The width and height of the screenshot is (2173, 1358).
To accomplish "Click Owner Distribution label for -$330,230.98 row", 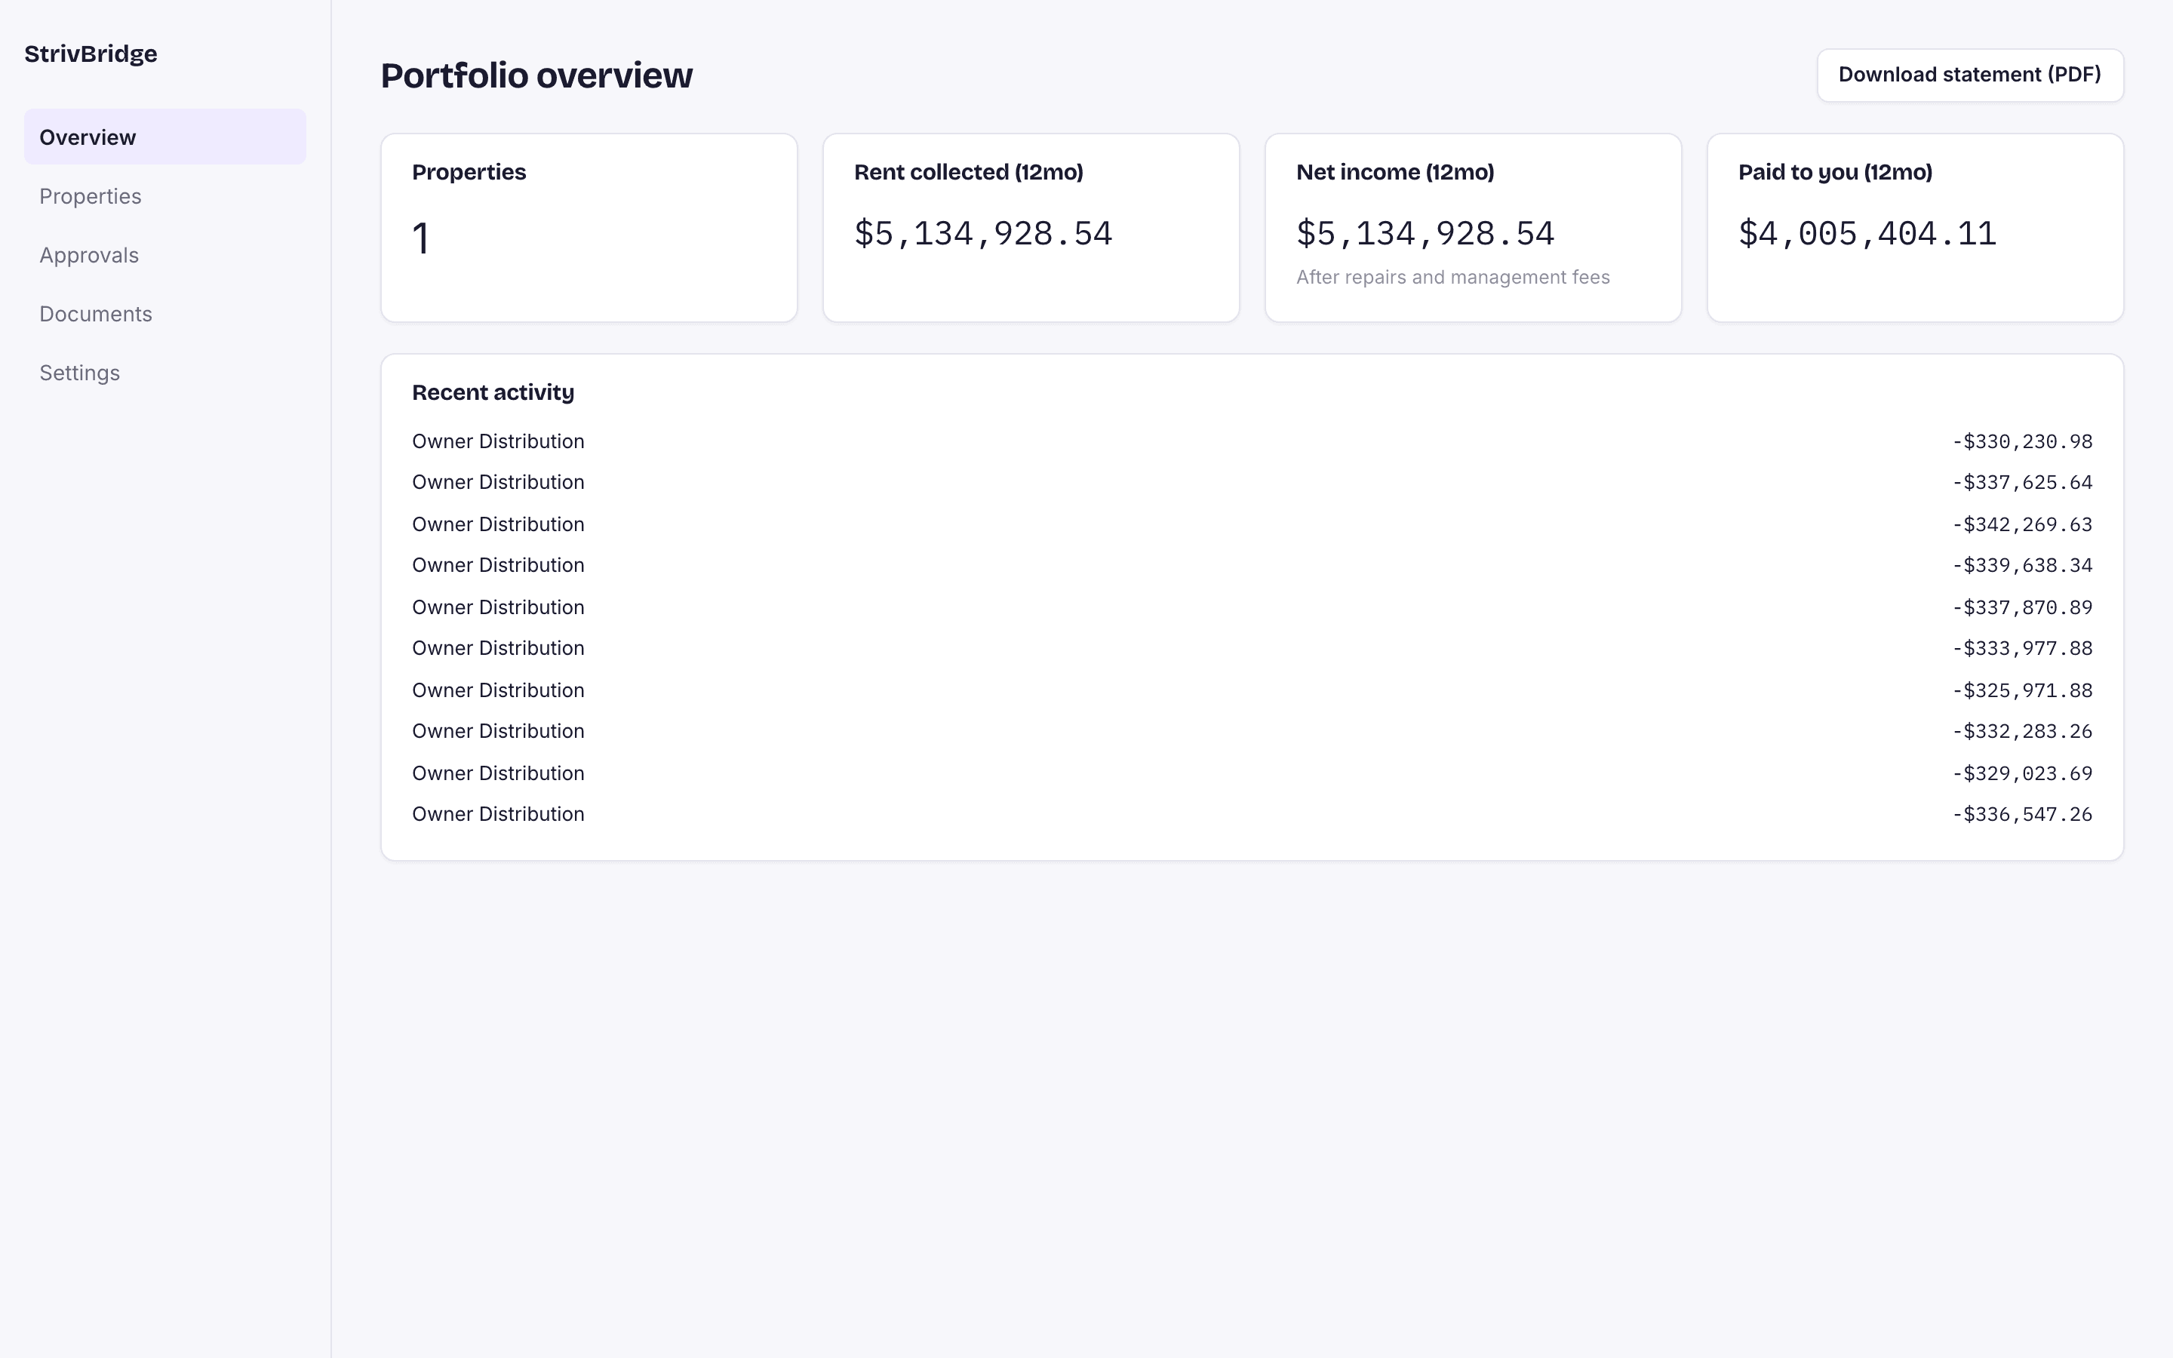I will 498,441.
